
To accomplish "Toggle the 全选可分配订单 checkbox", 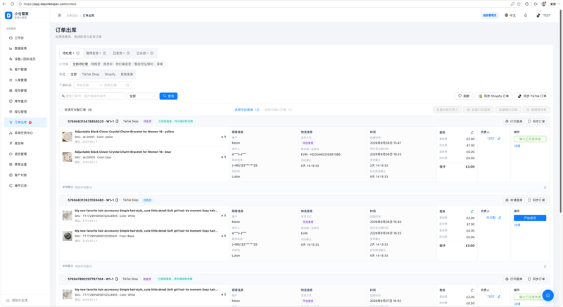I will (61, 110).
